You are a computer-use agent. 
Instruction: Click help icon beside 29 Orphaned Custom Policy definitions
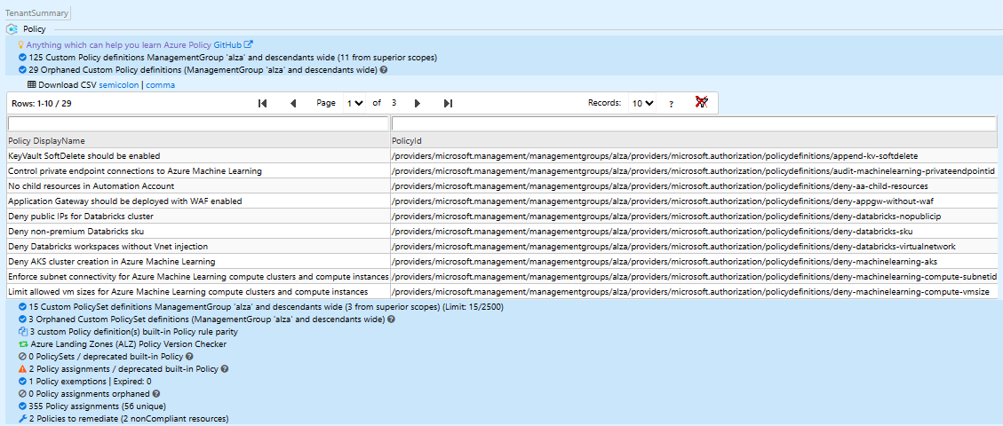click(384, 70)
